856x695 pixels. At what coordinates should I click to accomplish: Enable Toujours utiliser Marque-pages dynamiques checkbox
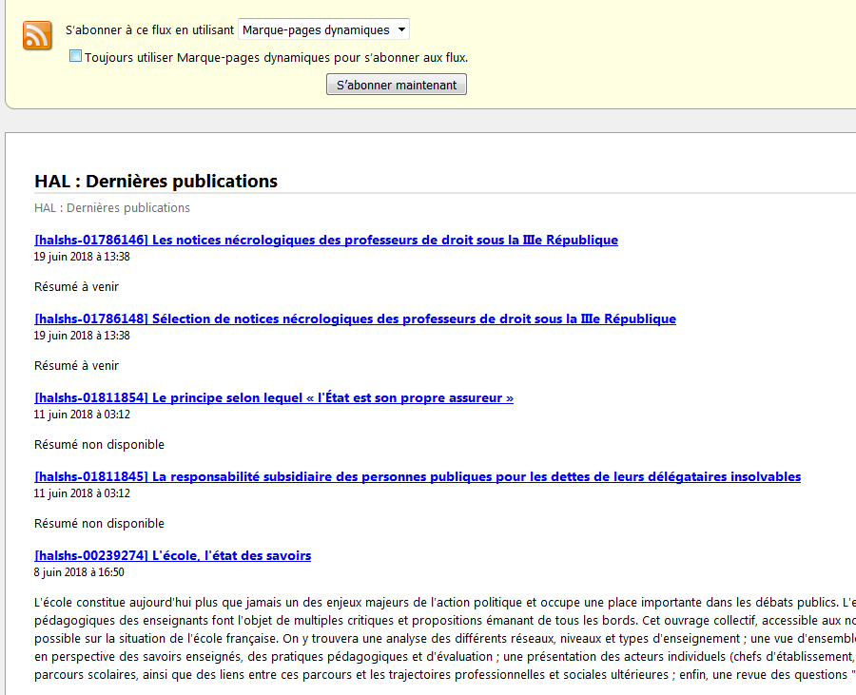click(75, 56)
